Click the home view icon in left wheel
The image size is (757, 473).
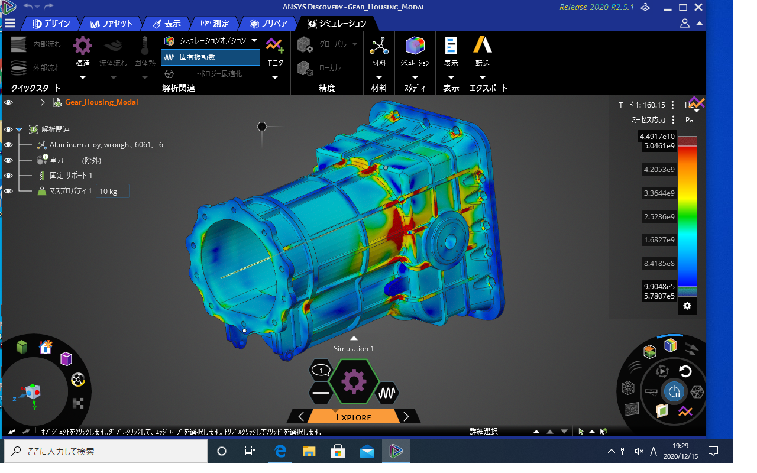(x=46, y=347)
